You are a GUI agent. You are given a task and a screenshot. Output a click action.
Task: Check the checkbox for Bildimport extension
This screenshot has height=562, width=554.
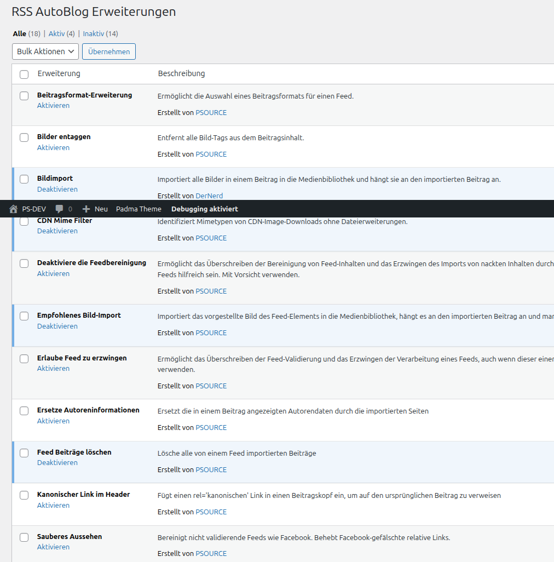tap(24, 179)
